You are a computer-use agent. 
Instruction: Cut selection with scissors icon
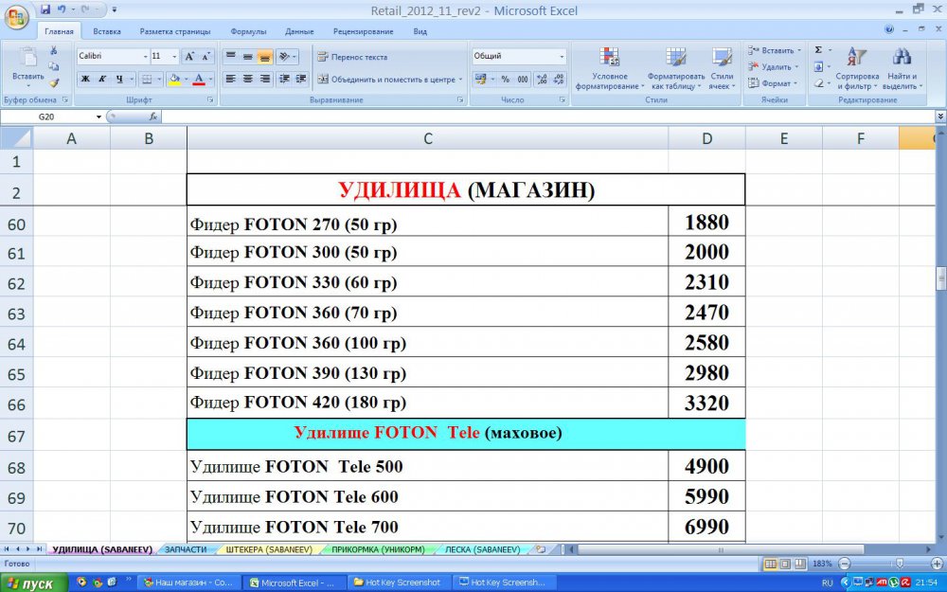pyautogui.click(x=54, y=51)
